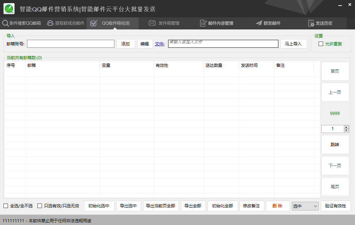The image size is (355, 225).
Task: Click the status bar text starting with 111111111
Action: coord(47,221)
